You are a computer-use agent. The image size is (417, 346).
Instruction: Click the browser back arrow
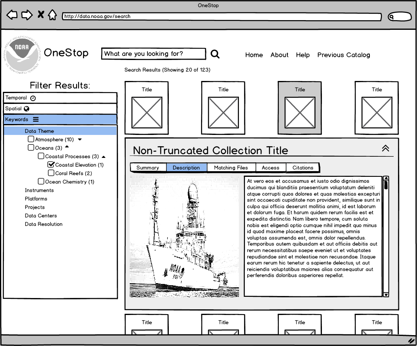[12, 15]
